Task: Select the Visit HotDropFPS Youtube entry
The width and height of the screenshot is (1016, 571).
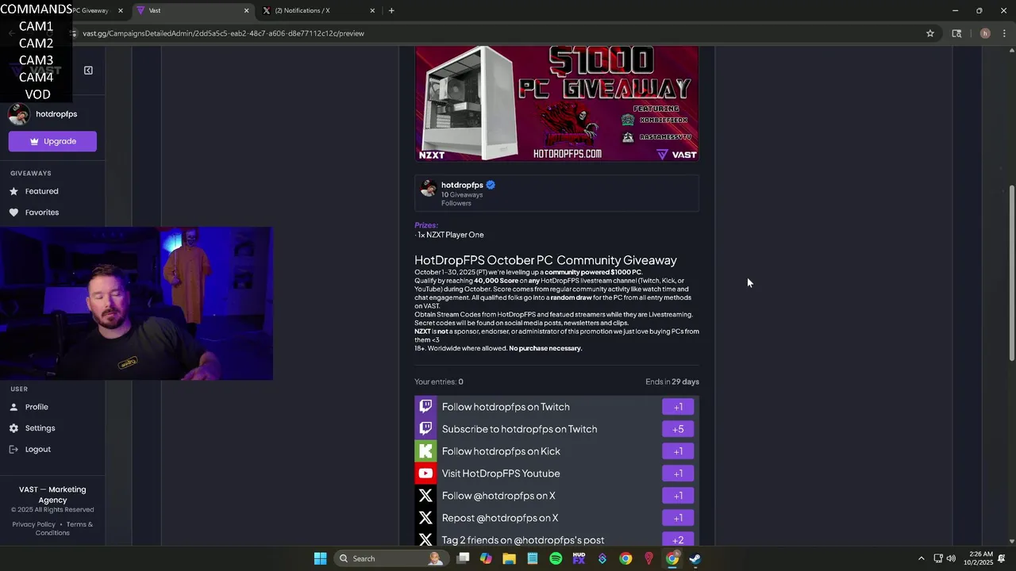Action: point(556,473)
